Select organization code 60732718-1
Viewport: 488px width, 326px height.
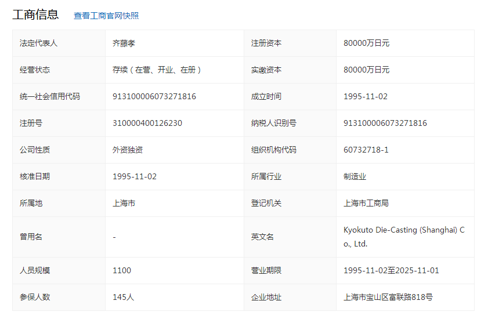coord(366,150)
